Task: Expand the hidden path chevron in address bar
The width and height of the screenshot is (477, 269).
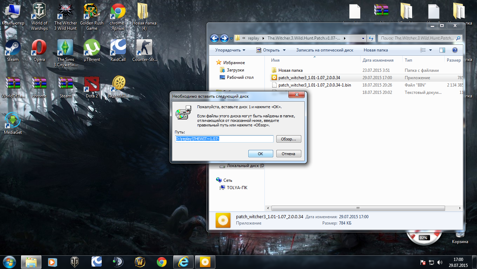Action: point(244,38)
